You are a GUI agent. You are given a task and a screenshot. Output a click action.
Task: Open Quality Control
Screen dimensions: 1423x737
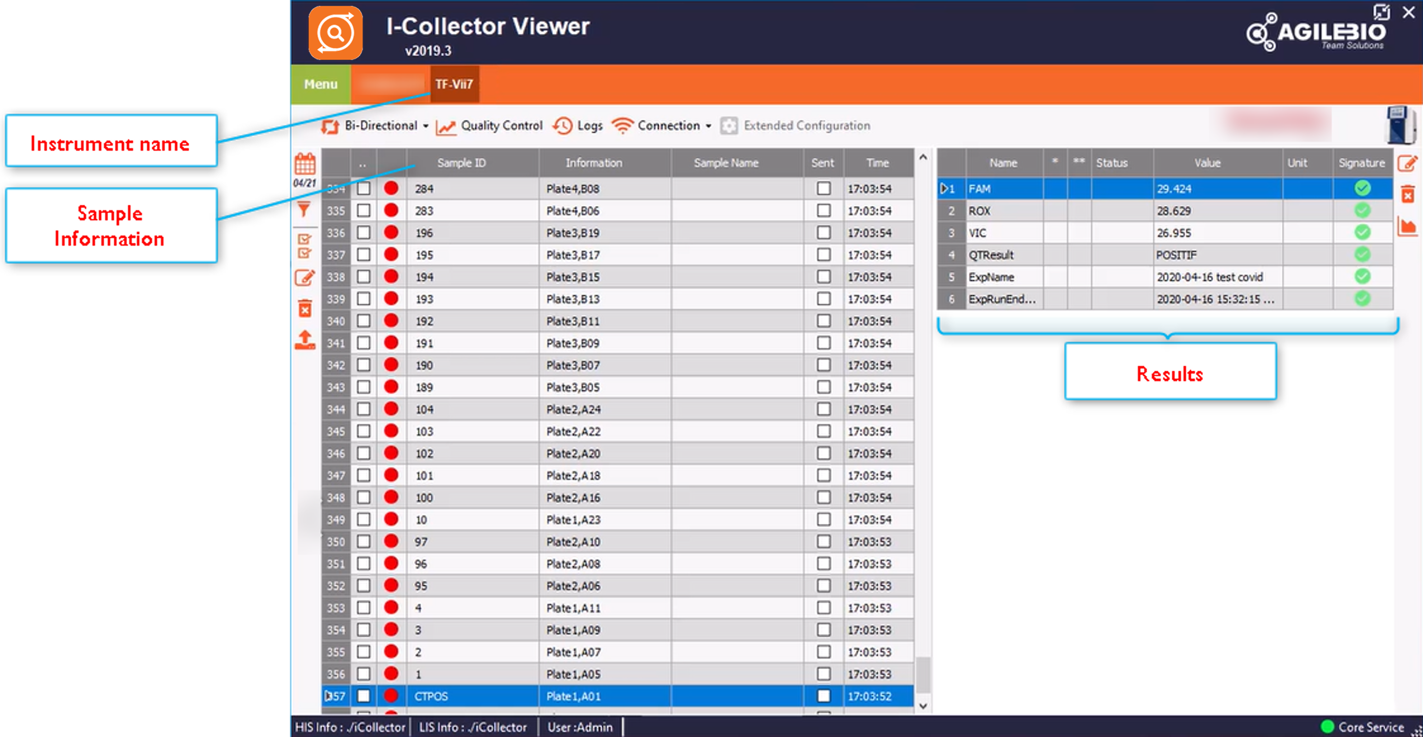click(x=490, y=127)
